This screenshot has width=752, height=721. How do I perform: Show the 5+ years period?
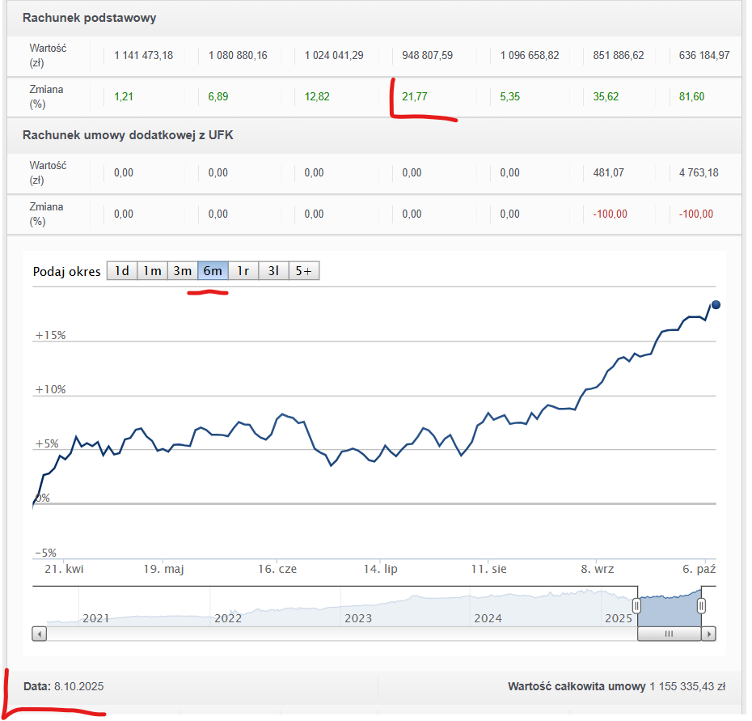coord(304,271)
